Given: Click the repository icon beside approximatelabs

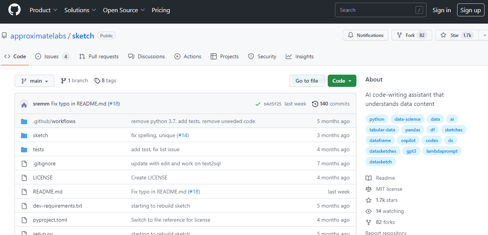Looking at the screenshot, I should tap(4, 36).
